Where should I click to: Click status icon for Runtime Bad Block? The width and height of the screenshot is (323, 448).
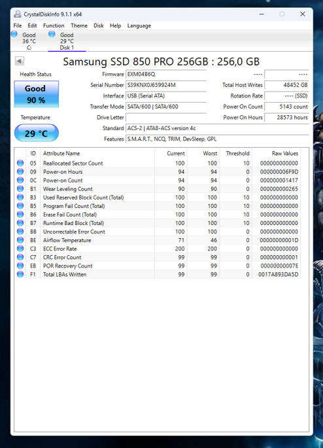(20, 223)
